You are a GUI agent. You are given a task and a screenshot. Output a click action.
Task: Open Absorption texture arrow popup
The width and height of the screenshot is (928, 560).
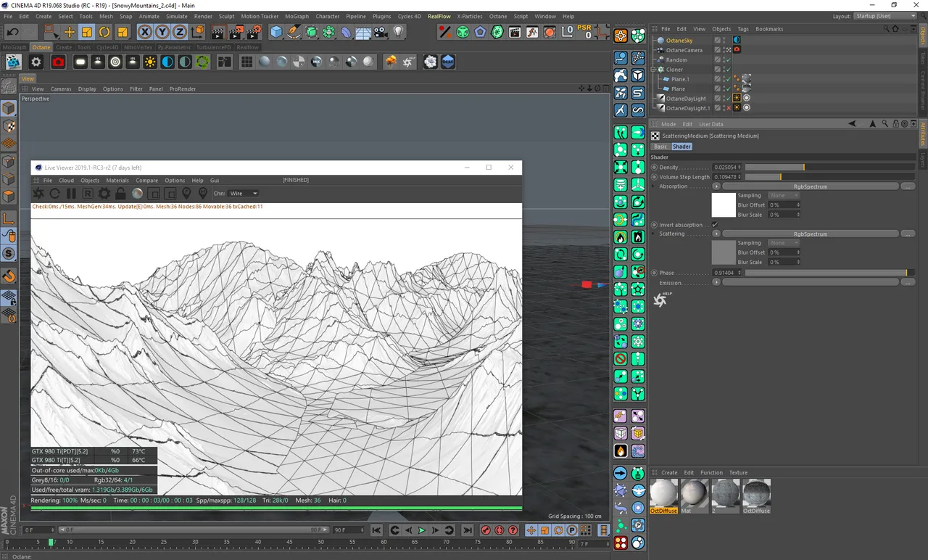pyautogui.click(x=716, y=186)
